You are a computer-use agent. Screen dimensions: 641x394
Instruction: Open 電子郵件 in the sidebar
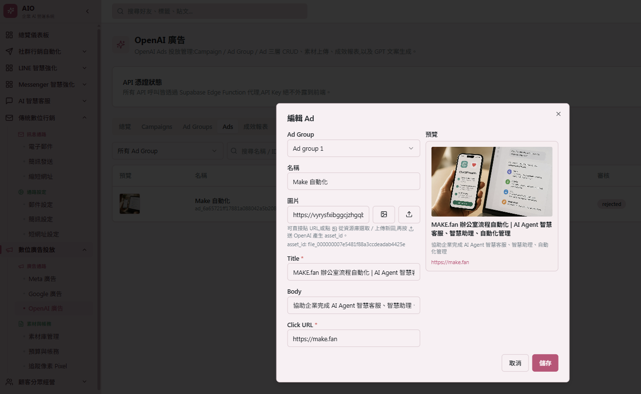click(x=41, y=146)
